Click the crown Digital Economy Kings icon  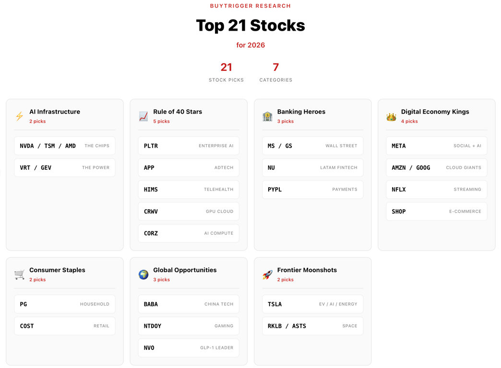[x=391, y=117]
